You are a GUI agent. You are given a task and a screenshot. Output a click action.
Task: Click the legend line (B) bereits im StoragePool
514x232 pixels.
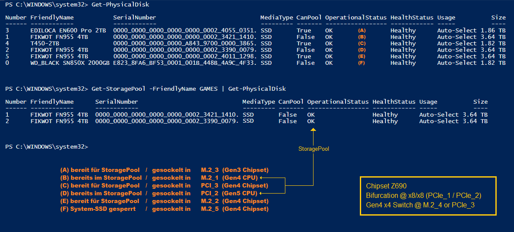(x=101, y=178)
